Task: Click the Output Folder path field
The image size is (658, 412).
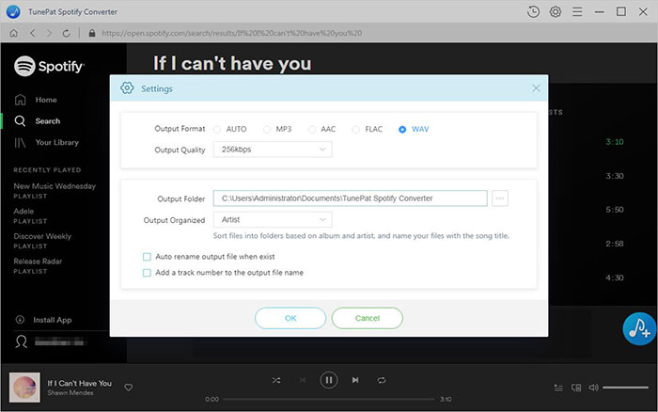Action: click(350, 198)
